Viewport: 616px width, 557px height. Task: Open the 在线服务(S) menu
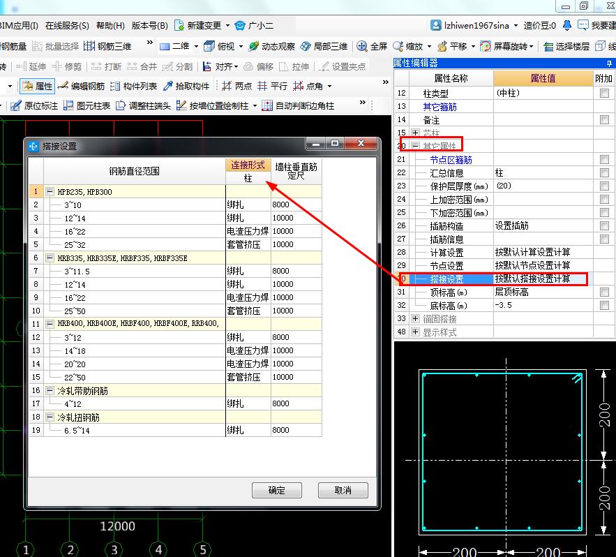coord(67,26)
